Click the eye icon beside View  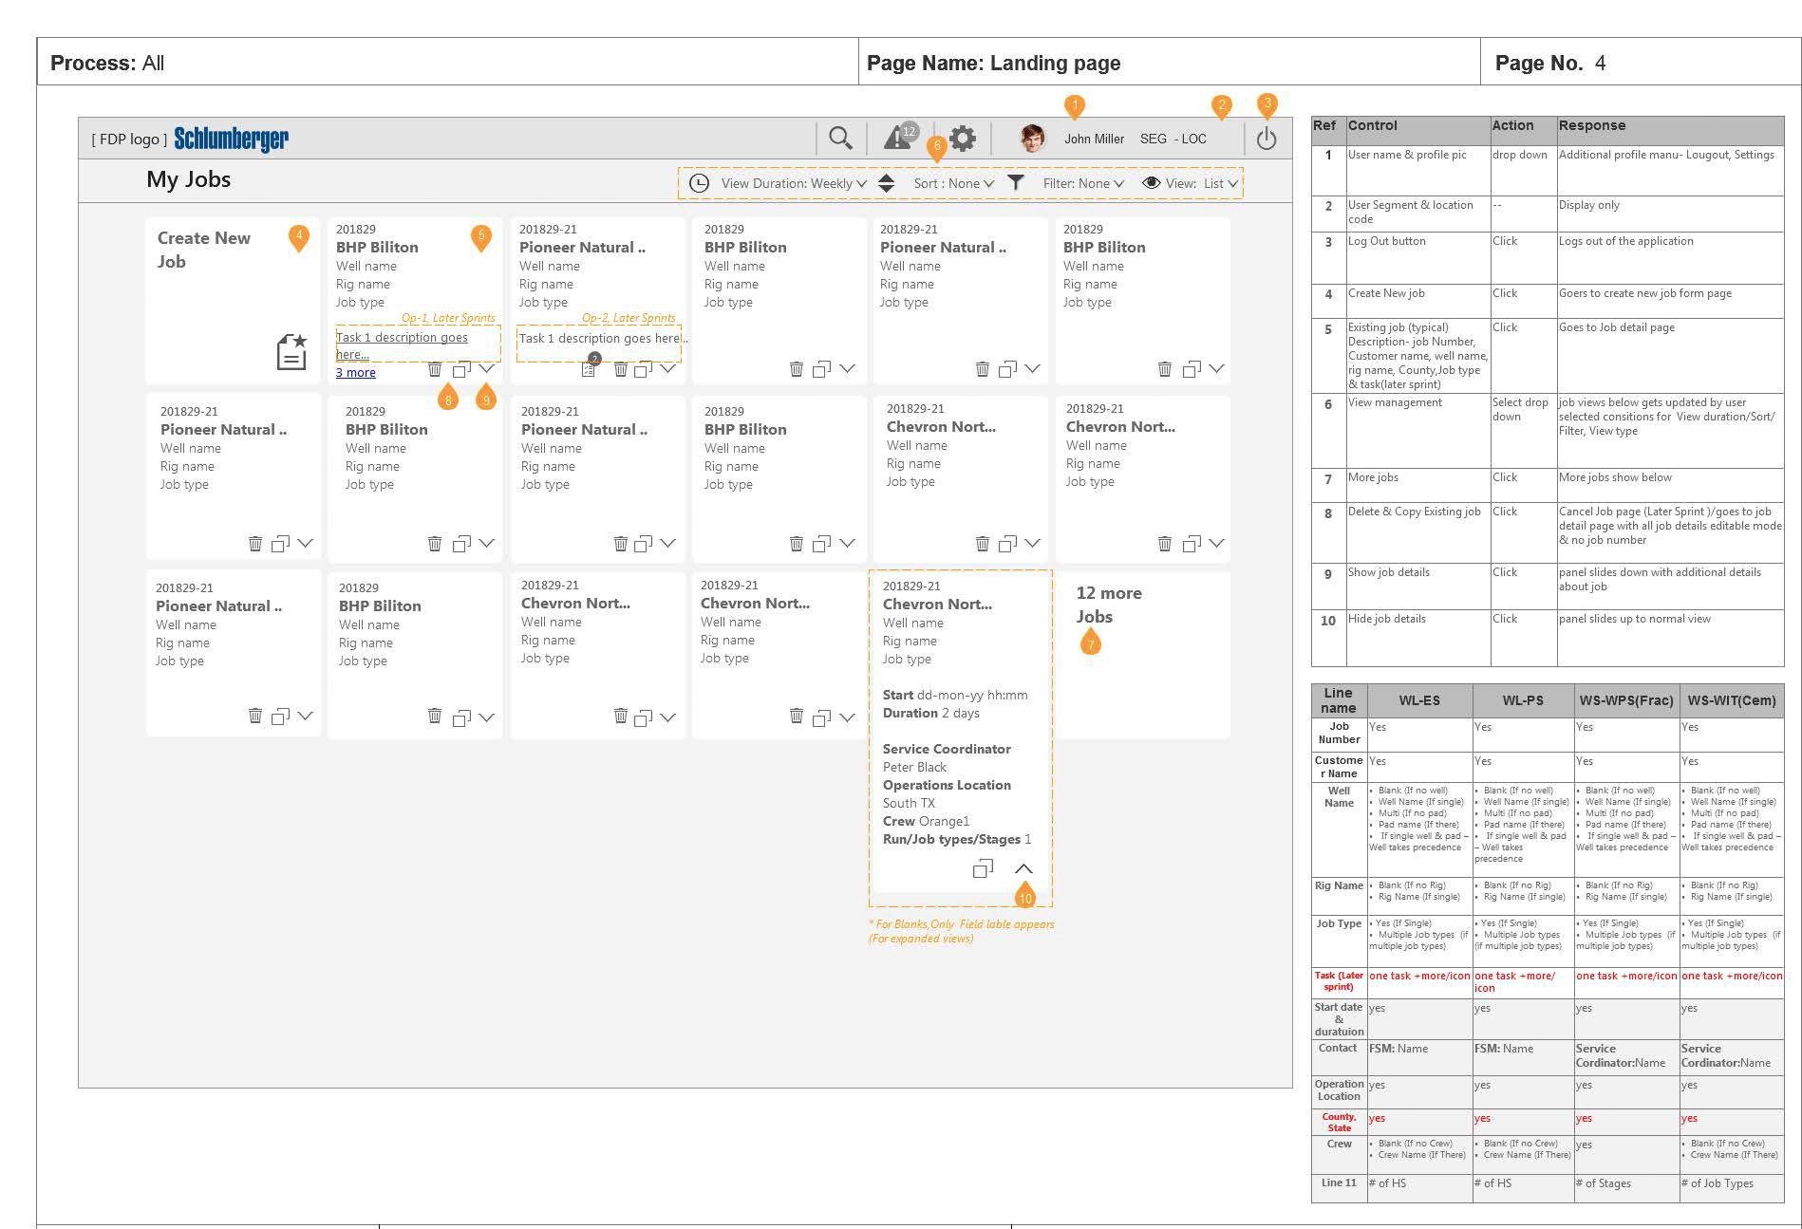click(1151, 183)
